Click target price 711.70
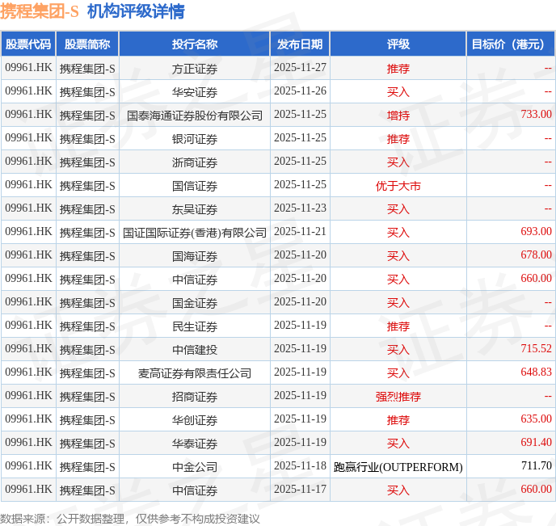 pyautogui.click(x=536, y=465)
